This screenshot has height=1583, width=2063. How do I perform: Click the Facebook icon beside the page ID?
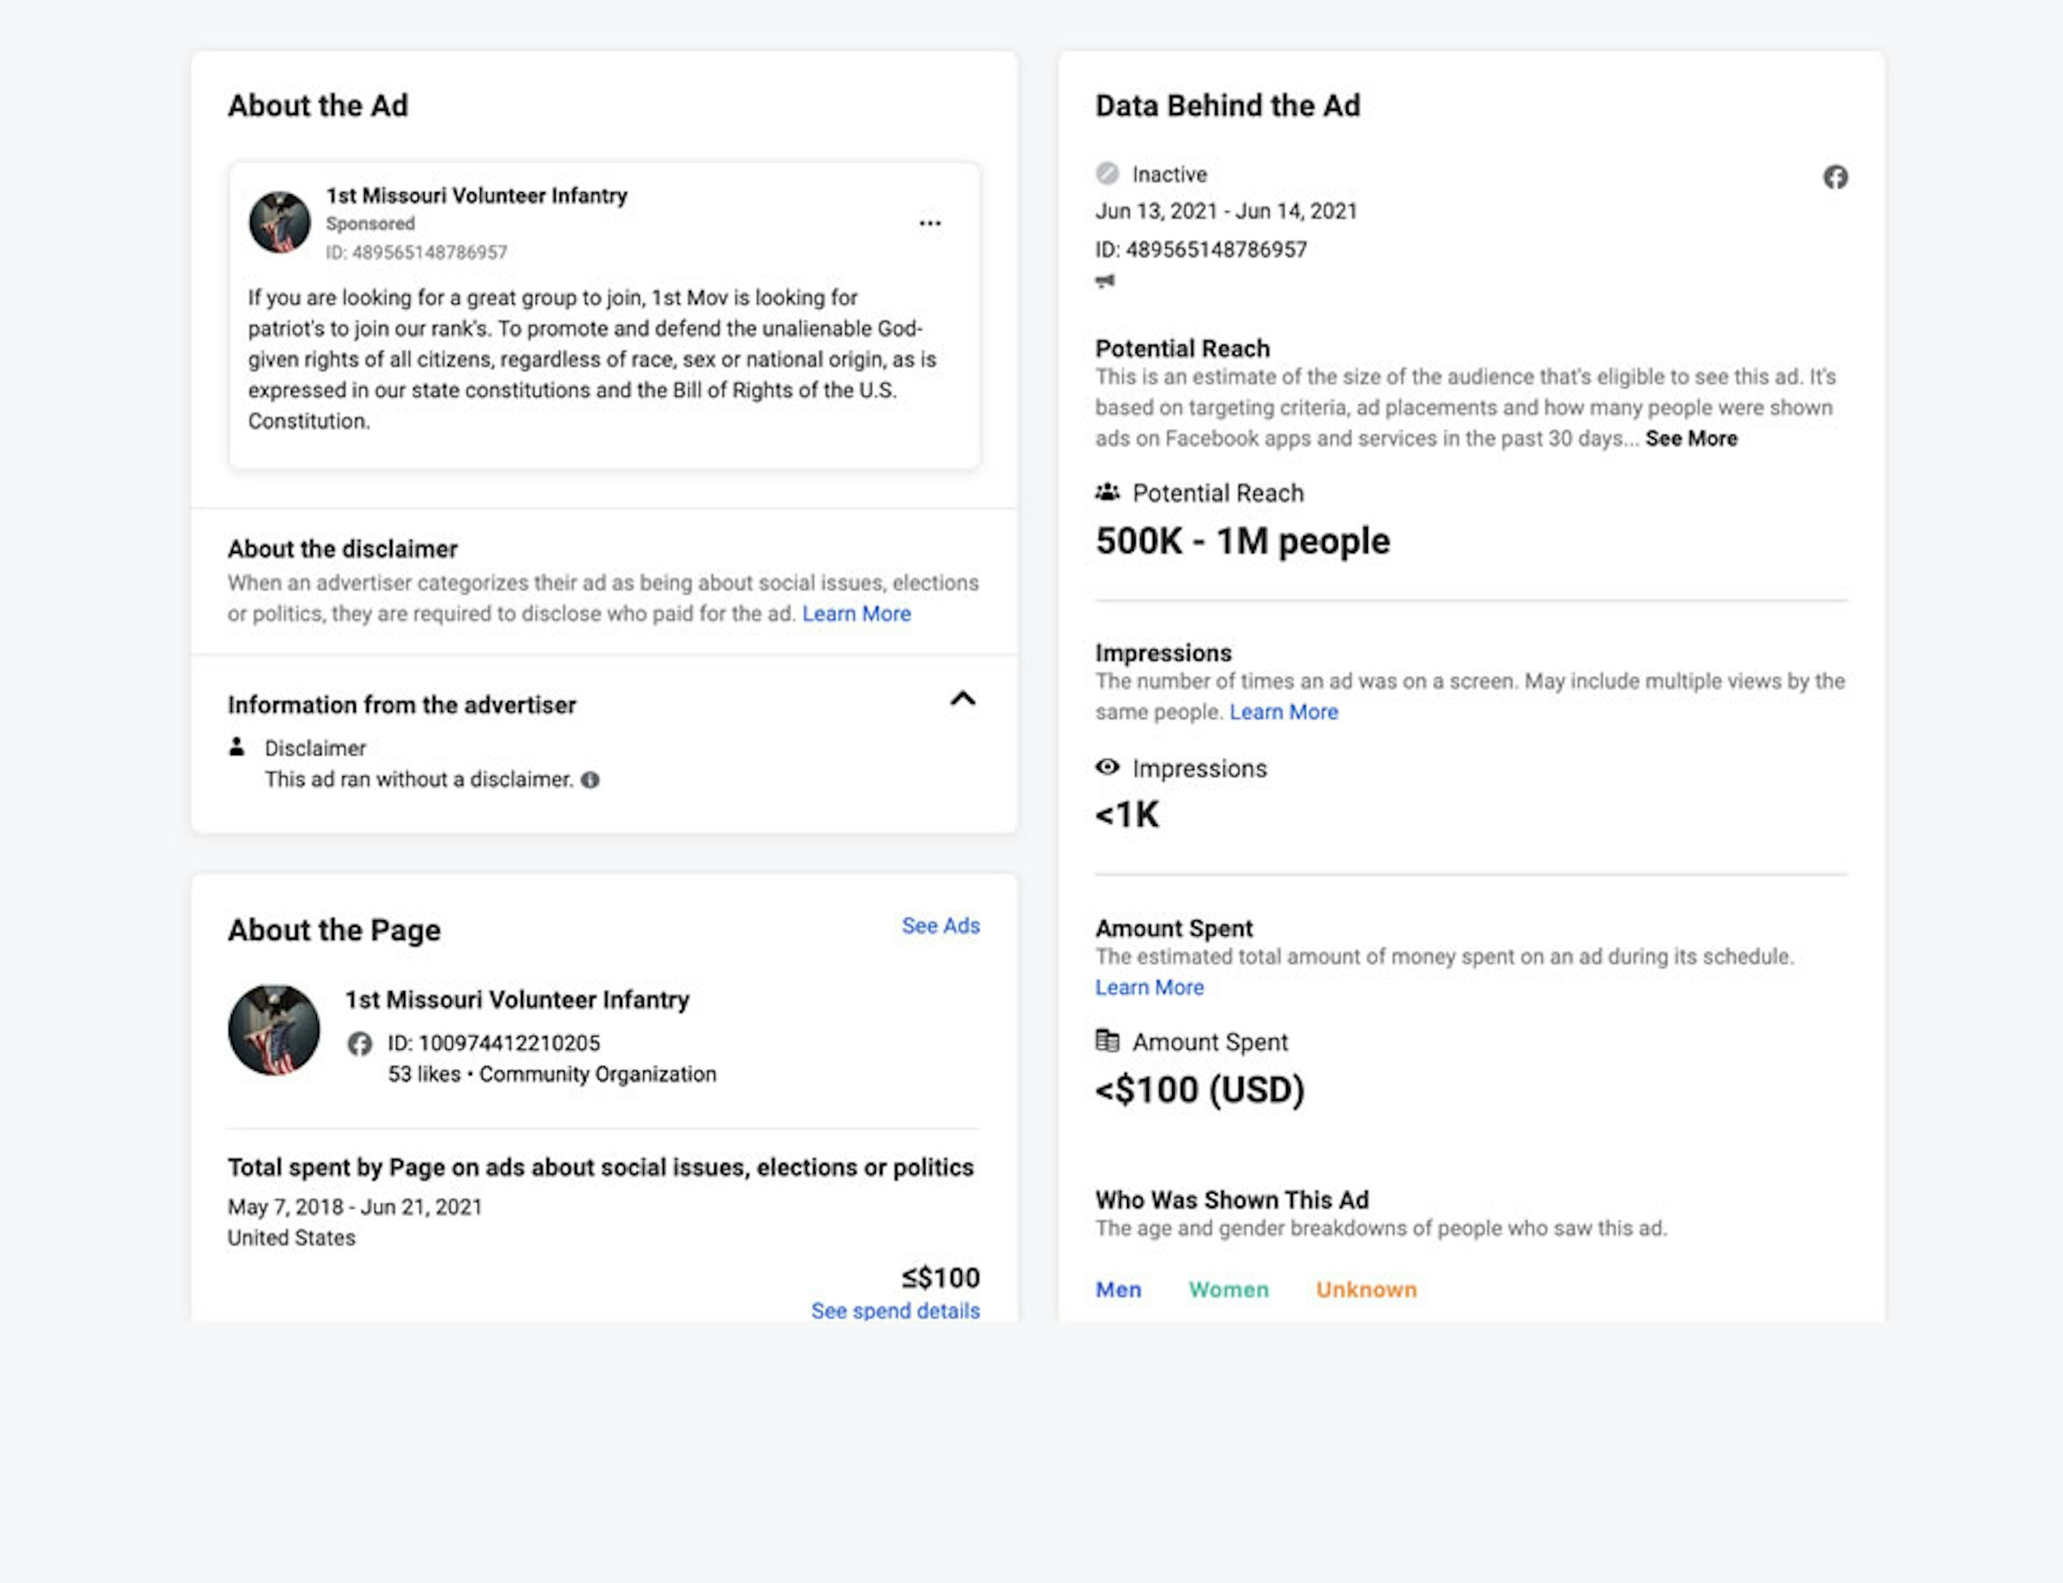pyautogui.click(x=359, y=1044)
